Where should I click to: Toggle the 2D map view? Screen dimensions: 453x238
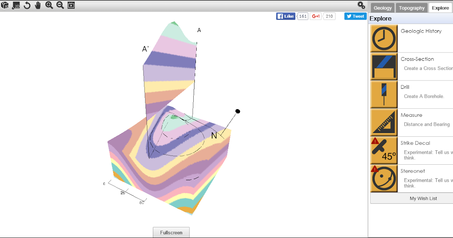pos(16,5)
